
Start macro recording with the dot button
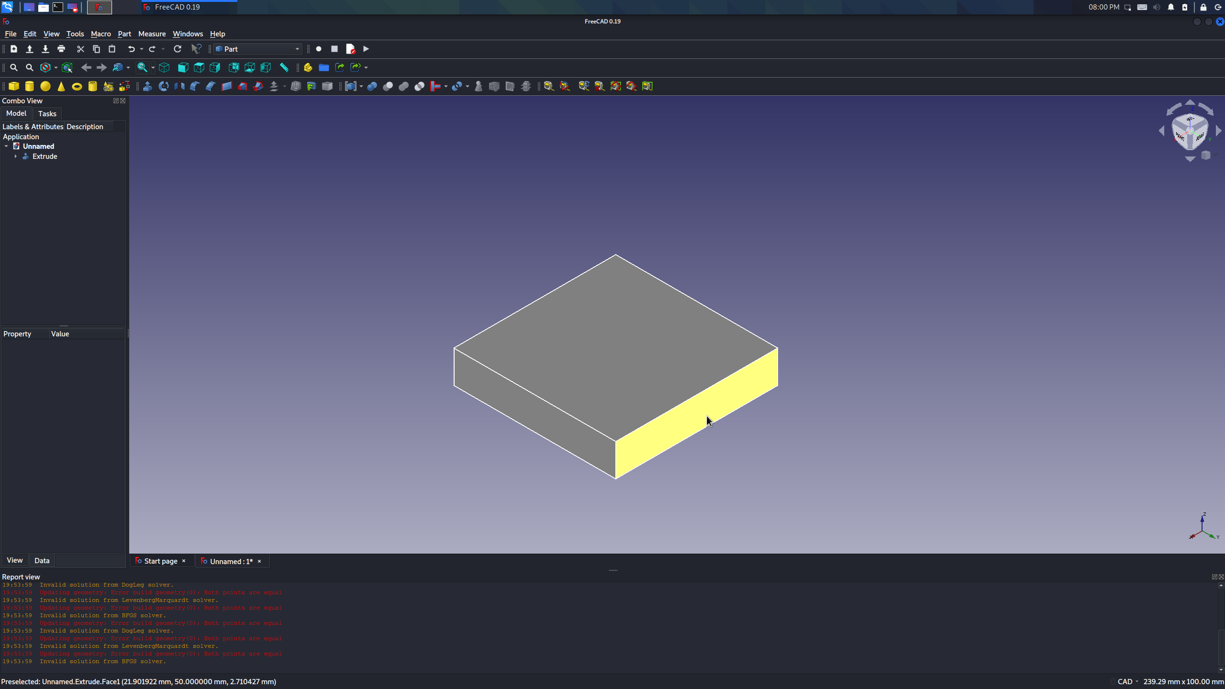point(319,49)
